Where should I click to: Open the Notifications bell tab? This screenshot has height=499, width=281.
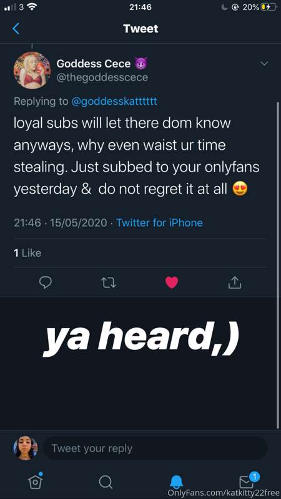coord(176,482)
